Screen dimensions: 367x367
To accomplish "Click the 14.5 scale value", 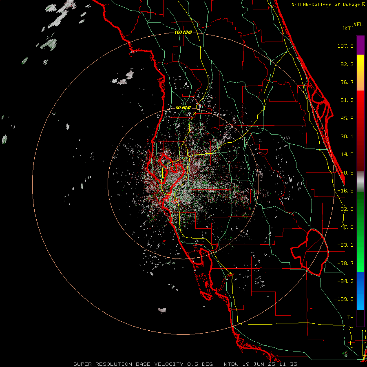I will [x=347, y=155].
